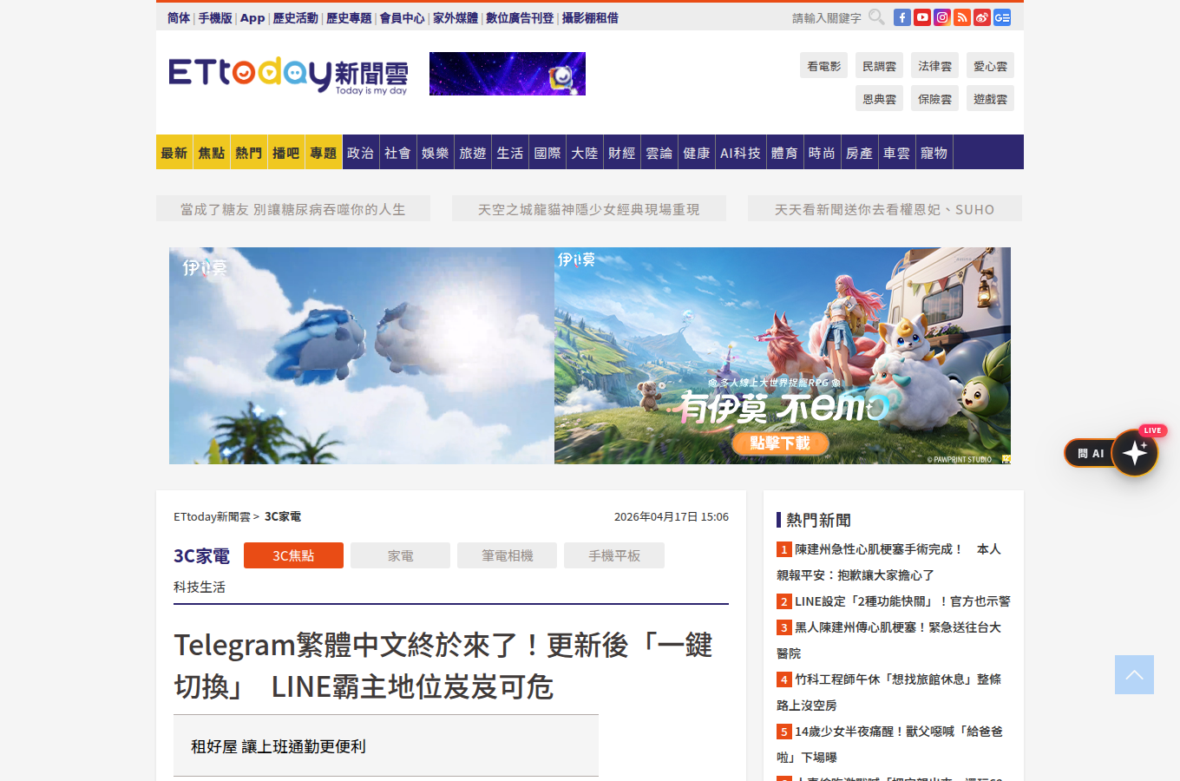Image resolution: width=1180 pixels, height=781 pixels.
Task: Select 熱門 in the navigation bar
Action: 249,153
